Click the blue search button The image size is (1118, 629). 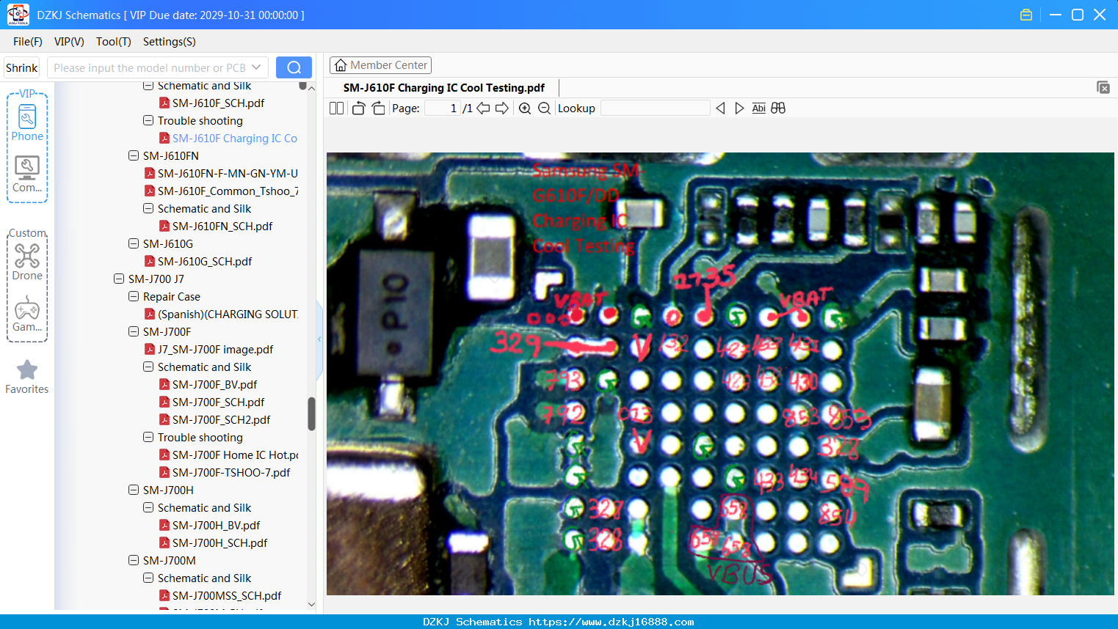294,67
